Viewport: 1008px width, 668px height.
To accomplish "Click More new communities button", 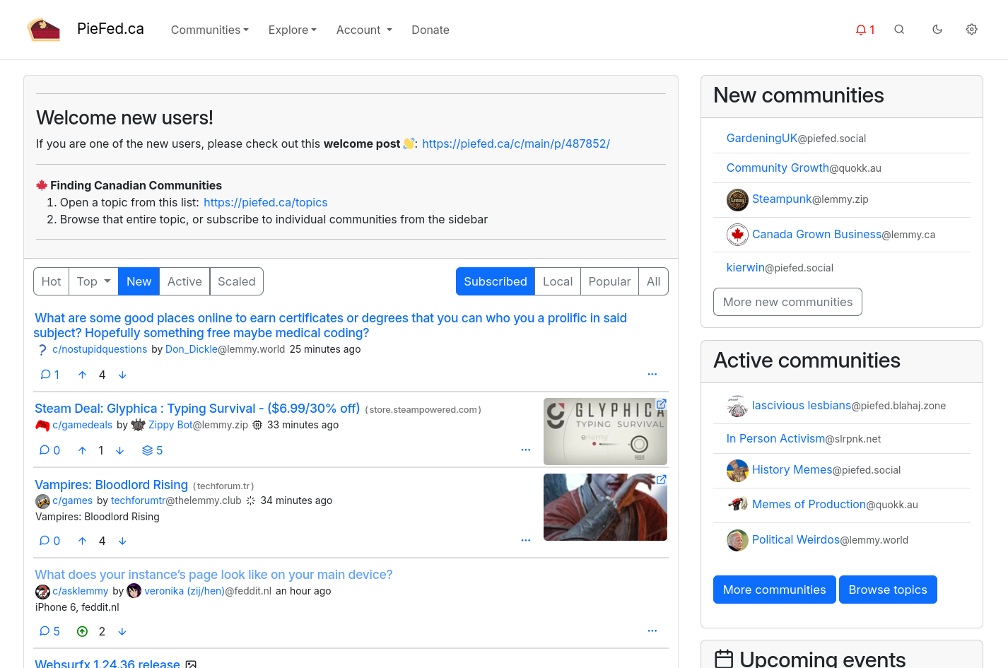I will tap(787, 302).
